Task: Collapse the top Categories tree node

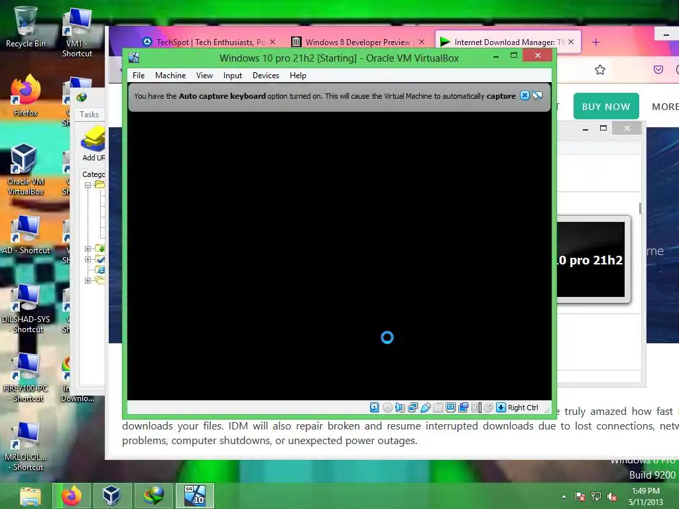Action: click(88, 185)
